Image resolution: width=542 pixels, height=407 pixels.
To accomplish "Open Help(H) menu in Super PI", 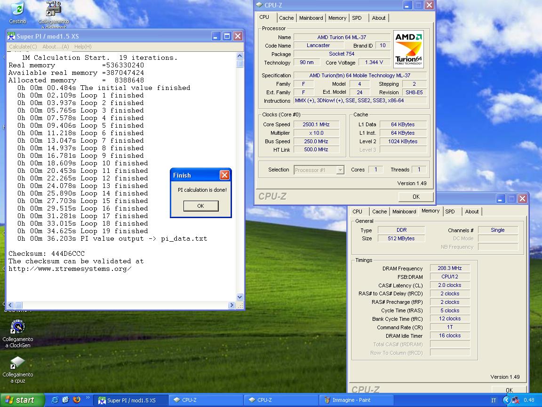I will click(x=83, y=47).
